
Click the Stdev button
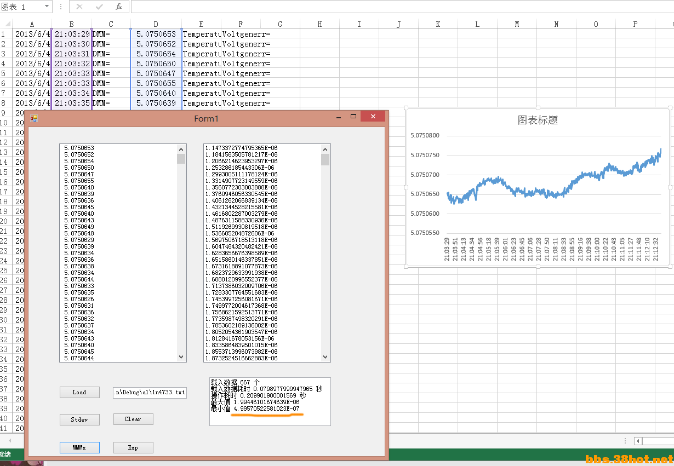tap(79, 419)
